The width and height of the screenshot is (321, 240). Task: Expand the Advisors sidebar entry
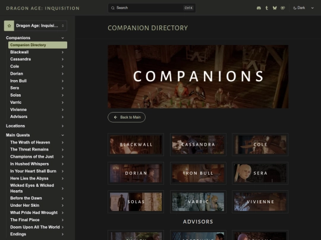tap(62, 117)
